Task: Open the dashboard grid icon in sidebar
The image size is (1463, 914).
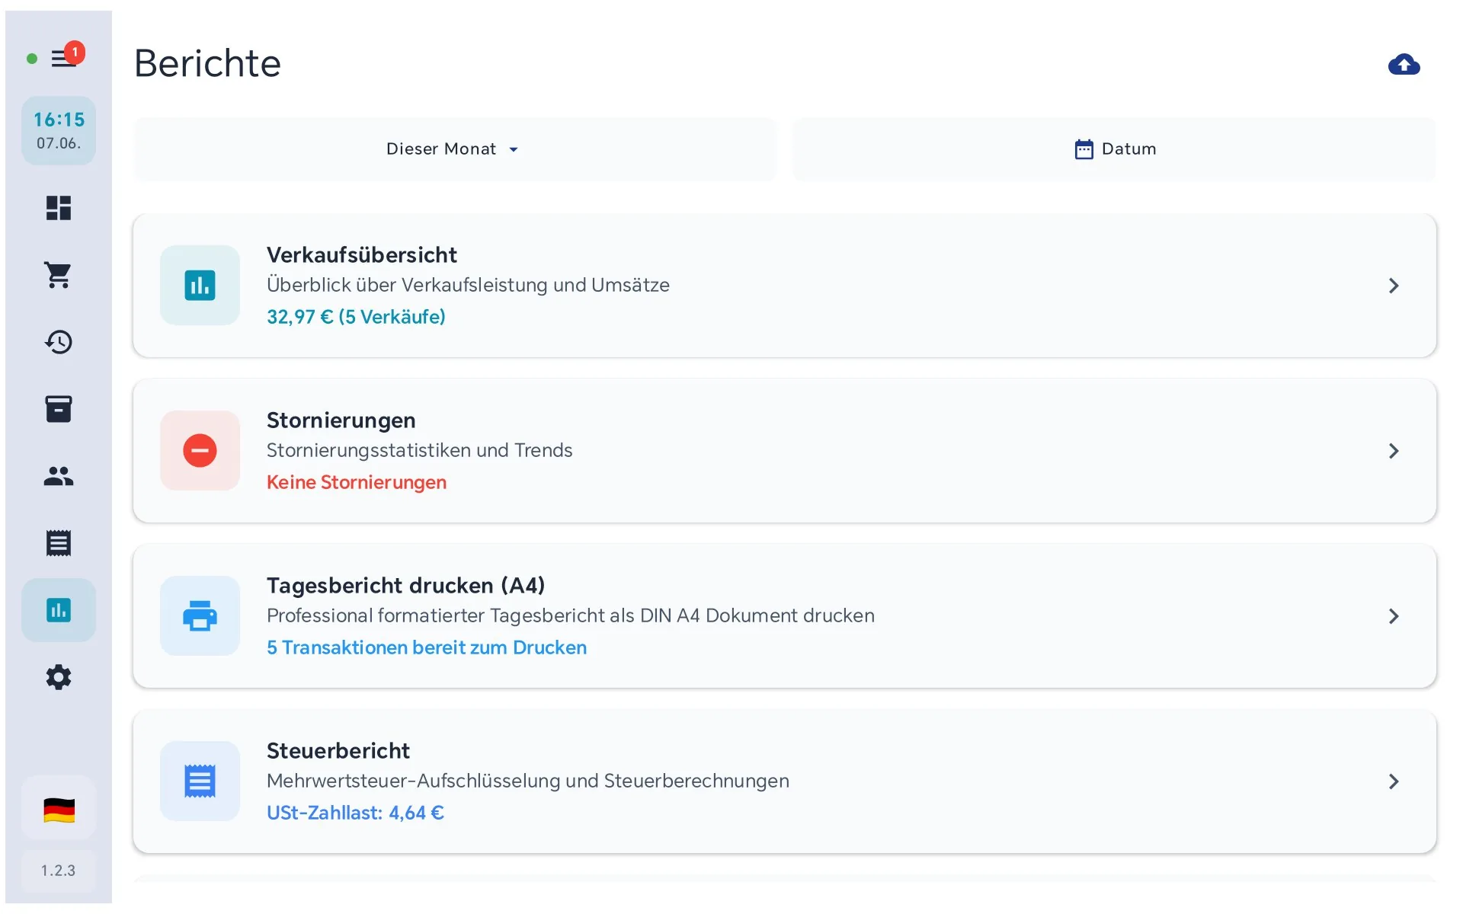Action: [59, 208]
